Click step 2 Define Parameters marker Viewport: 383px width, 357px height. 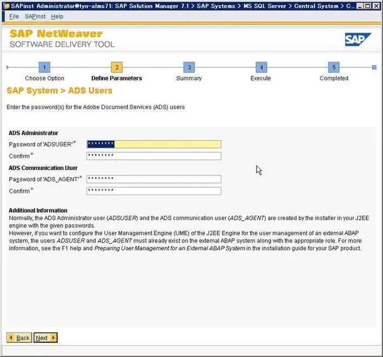pyautogui.click(x=117, y=67)
